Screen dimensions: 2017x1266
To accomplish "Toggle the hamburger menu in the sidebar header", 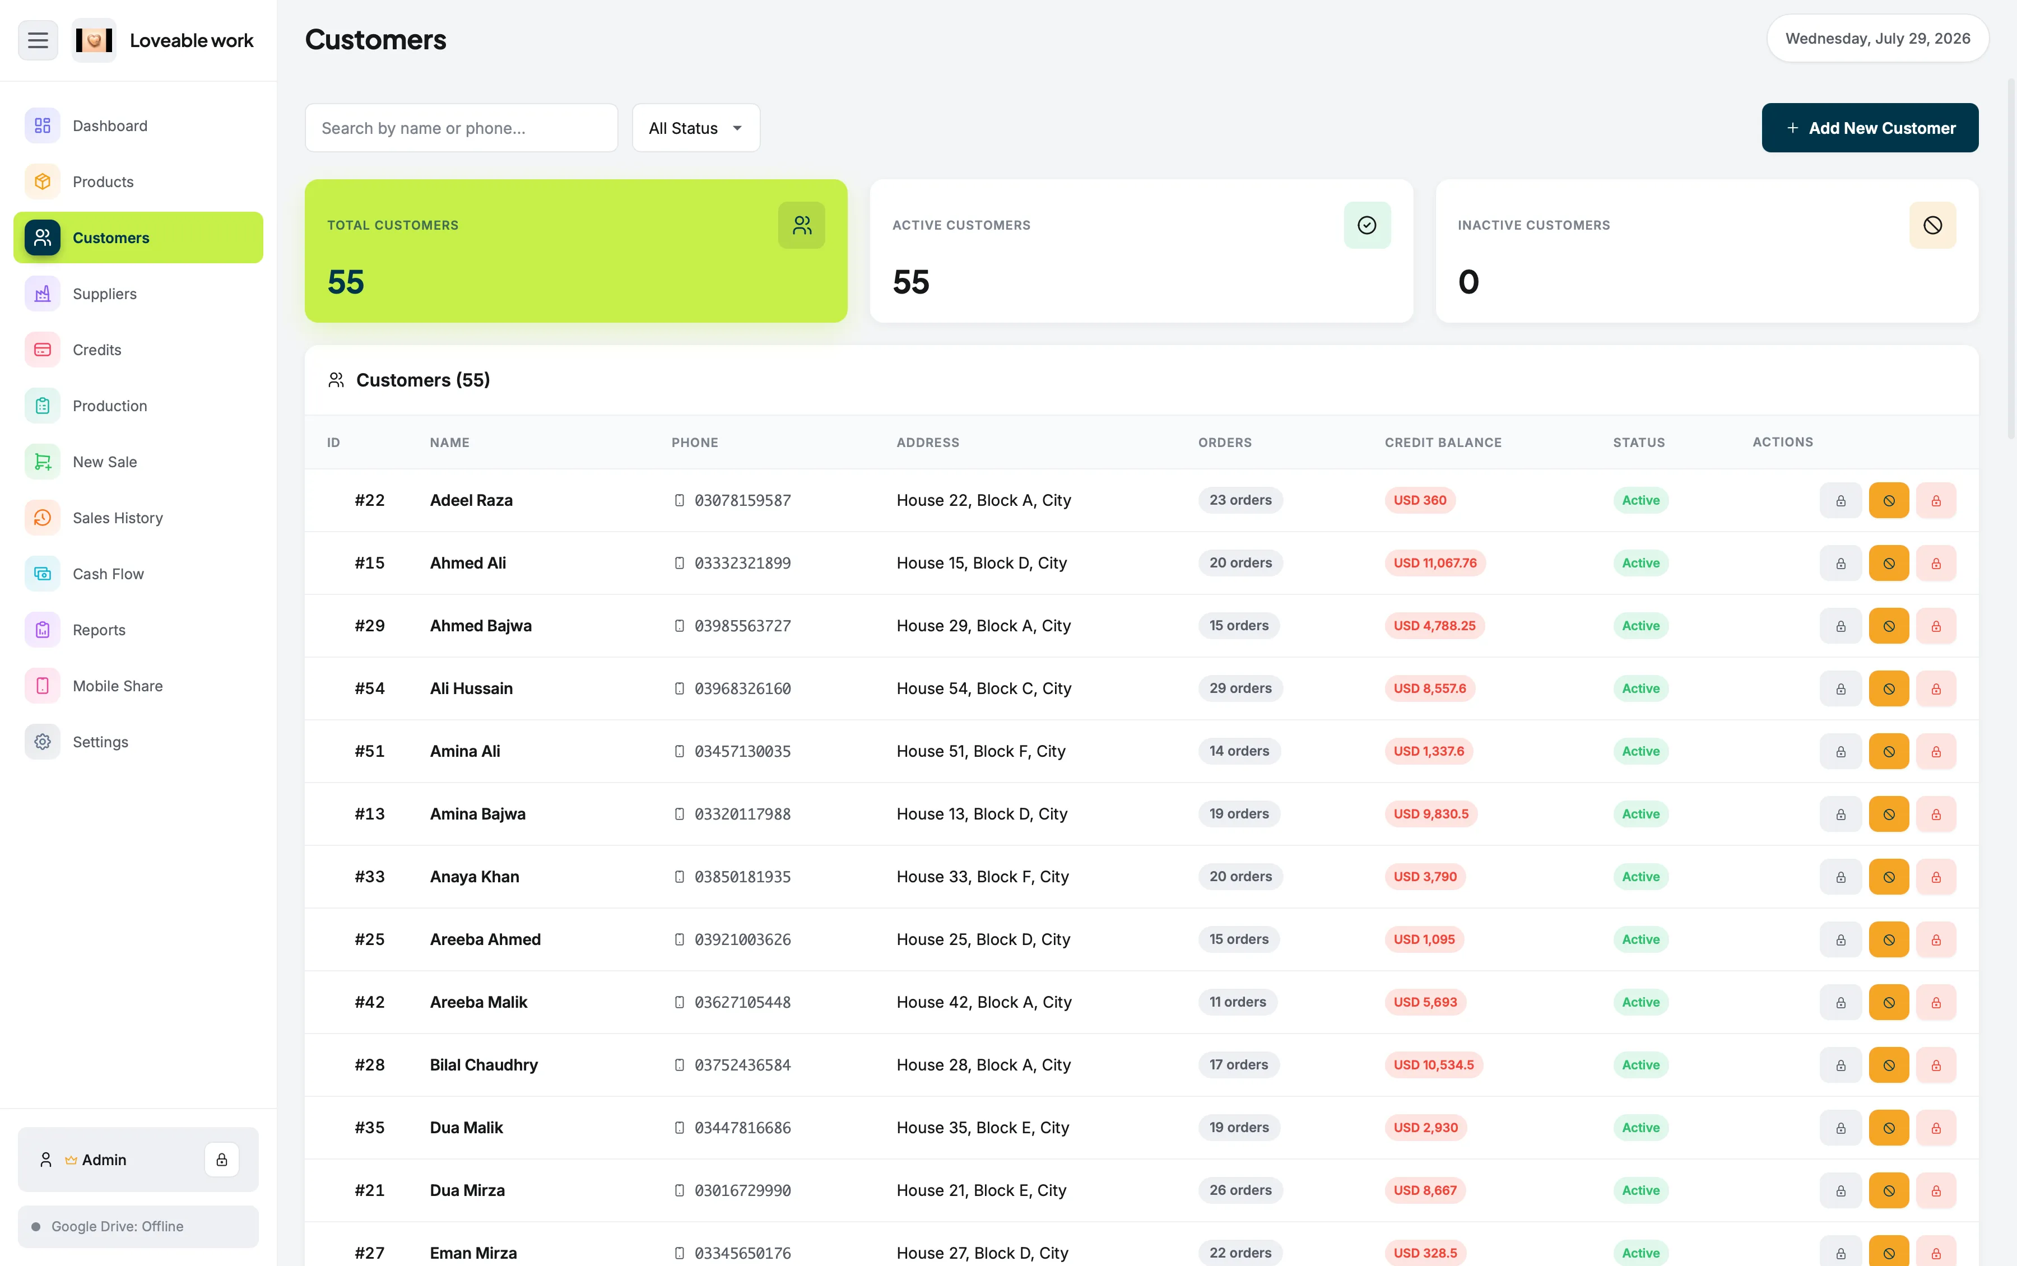I will coord(38,40).
